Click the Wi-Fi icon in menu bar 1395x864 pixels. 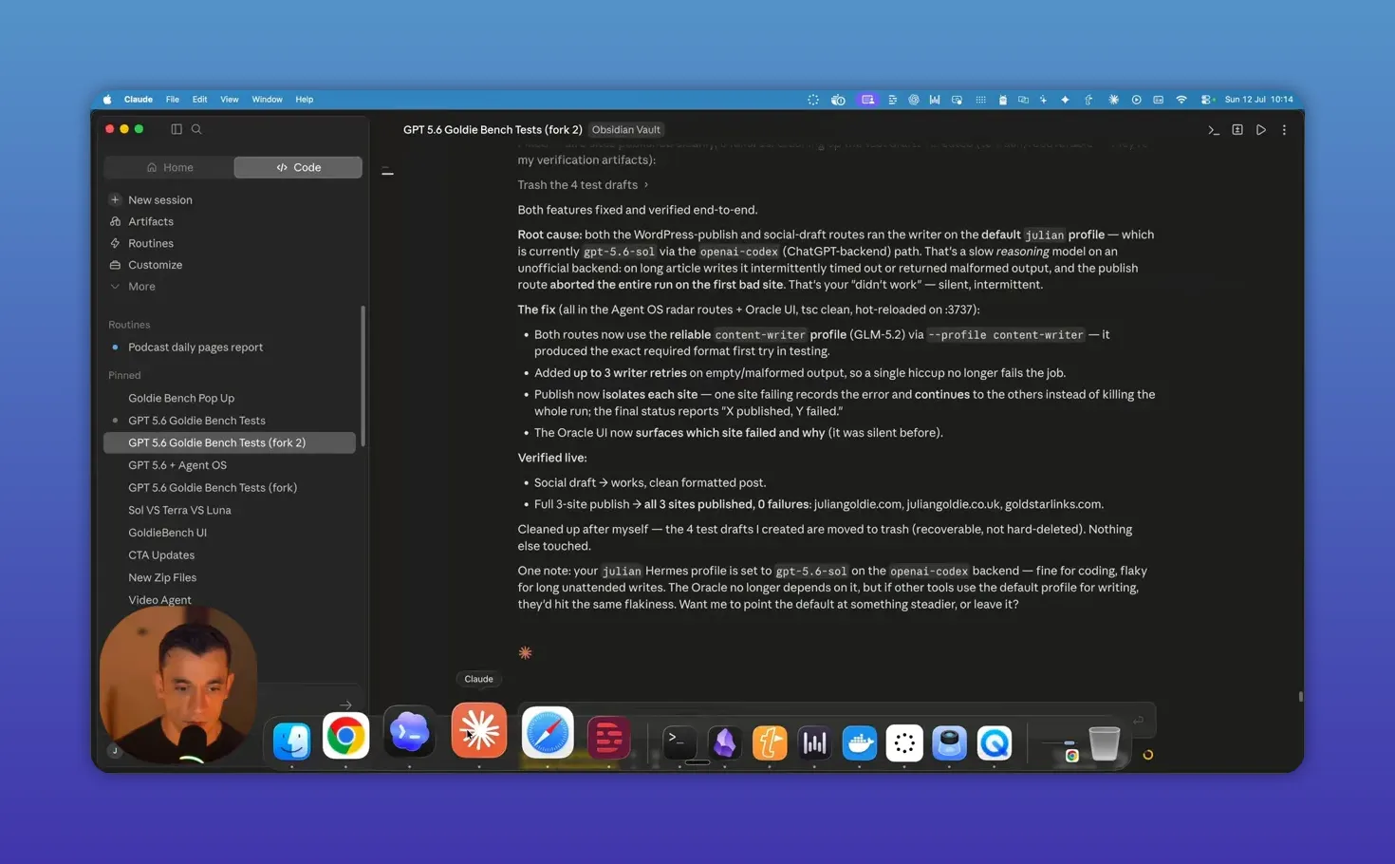pyautogui.click(x=1181, y=100)
